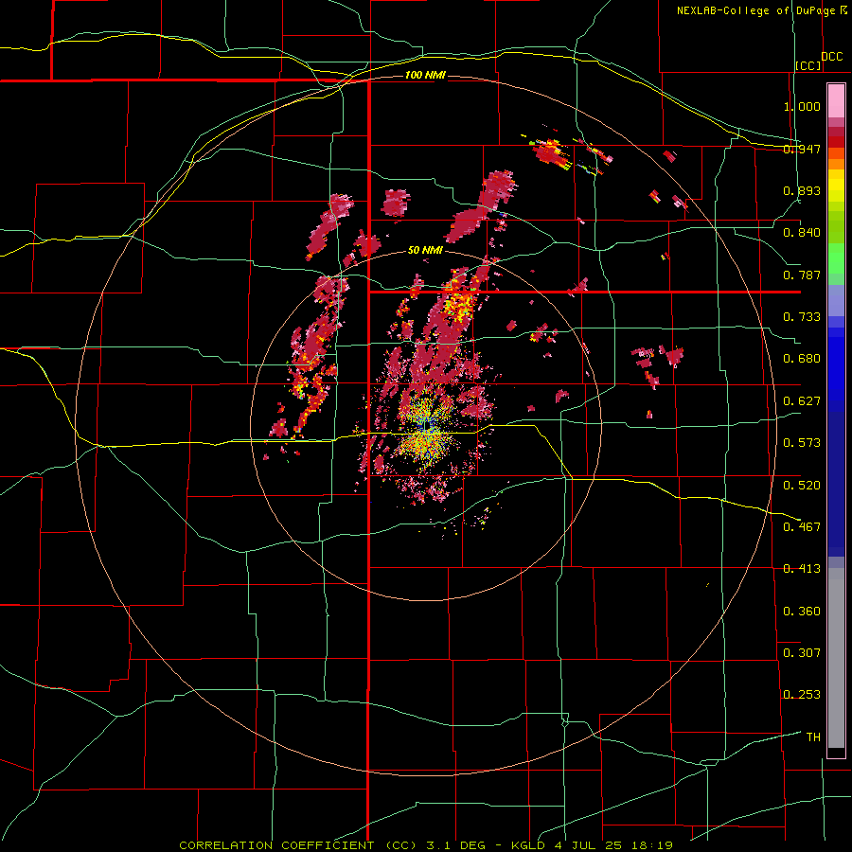Click the 0.520 color scale value
Viewport: 852px width, 852px height.
point(802,486)
